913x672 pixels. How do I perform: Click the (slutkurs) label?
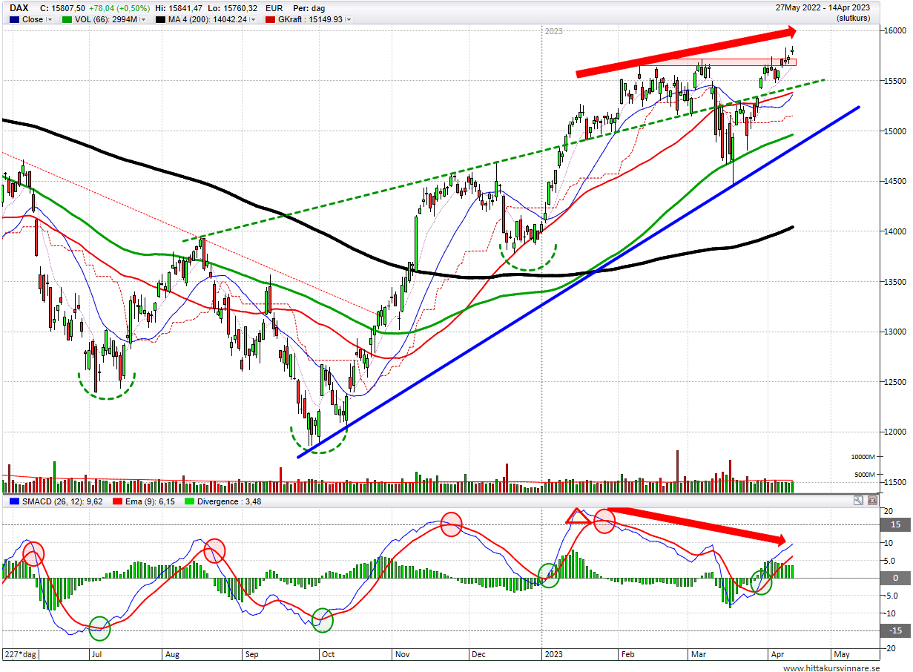(x=852, y=18)
